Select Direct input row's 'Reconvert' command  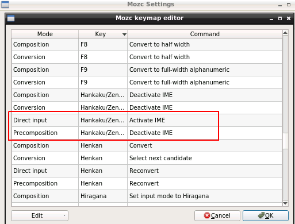point(205,171)
